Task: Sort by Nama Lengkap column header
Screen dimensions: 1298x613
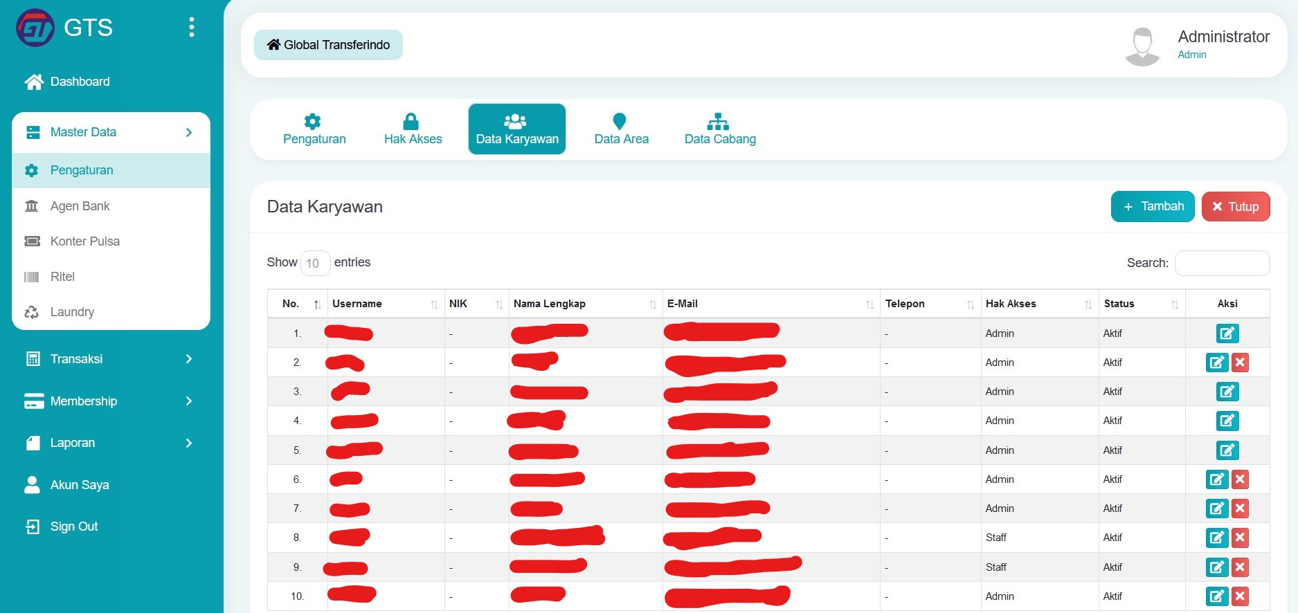Action: tap(586, 304)
